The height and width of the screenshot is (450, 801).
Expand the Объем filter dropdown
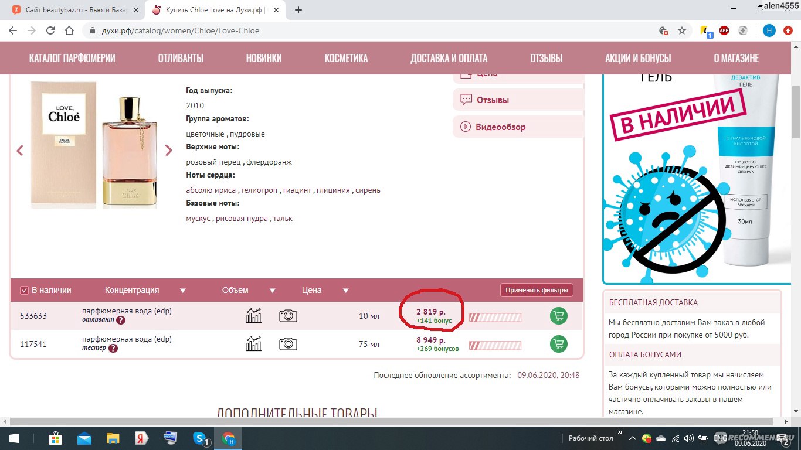[x=272, y=290]
